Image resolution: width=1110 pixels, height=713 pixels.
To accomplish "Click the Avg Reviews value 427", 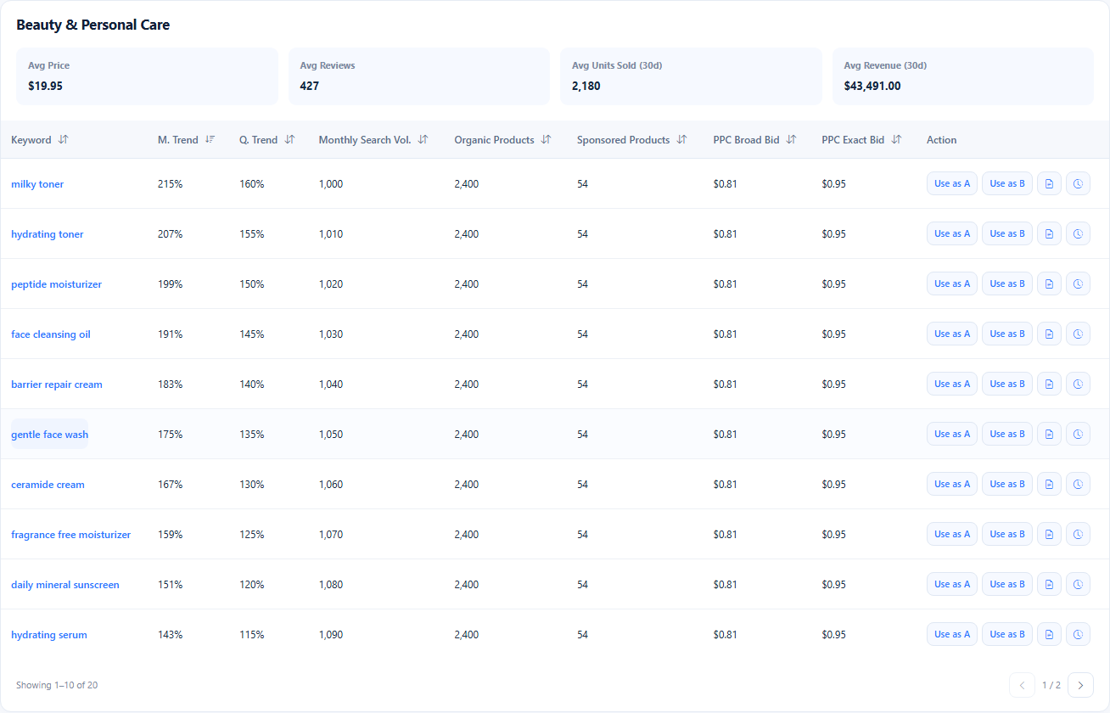I will [x=309, y=86].
